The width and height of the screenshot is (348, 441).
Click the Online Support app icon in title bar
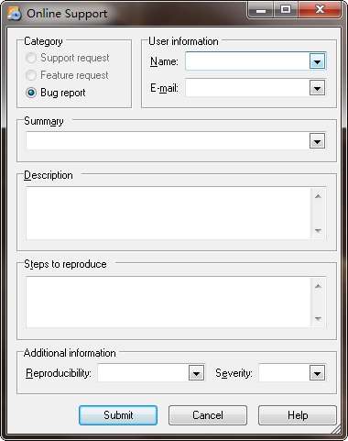click(x=14, y=14)
